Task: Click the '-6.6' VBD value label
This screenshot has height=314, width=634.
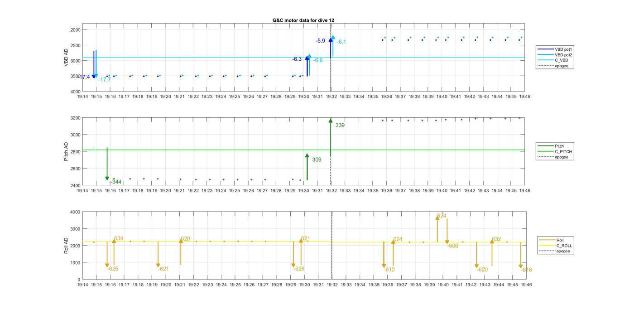Action: pos(318,61)
